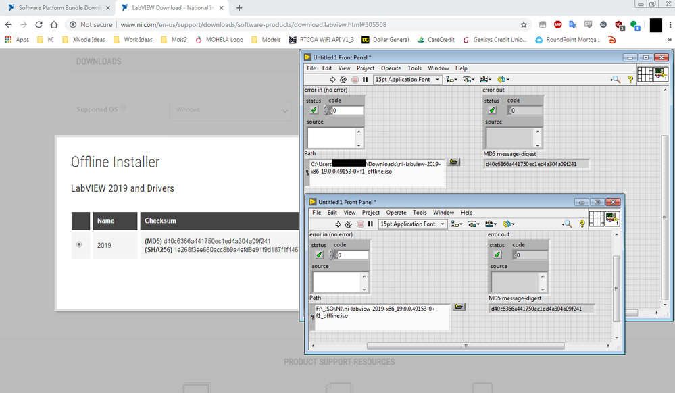Click Abort Execution in lower LabVIEW toolbar

(x=360, y=224)
